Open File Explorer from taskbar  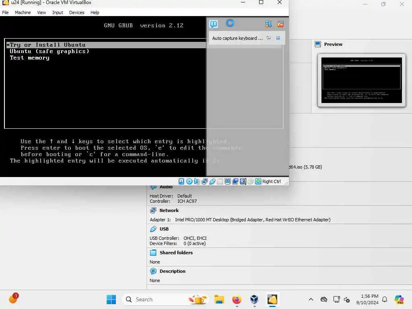coord(219,299)
